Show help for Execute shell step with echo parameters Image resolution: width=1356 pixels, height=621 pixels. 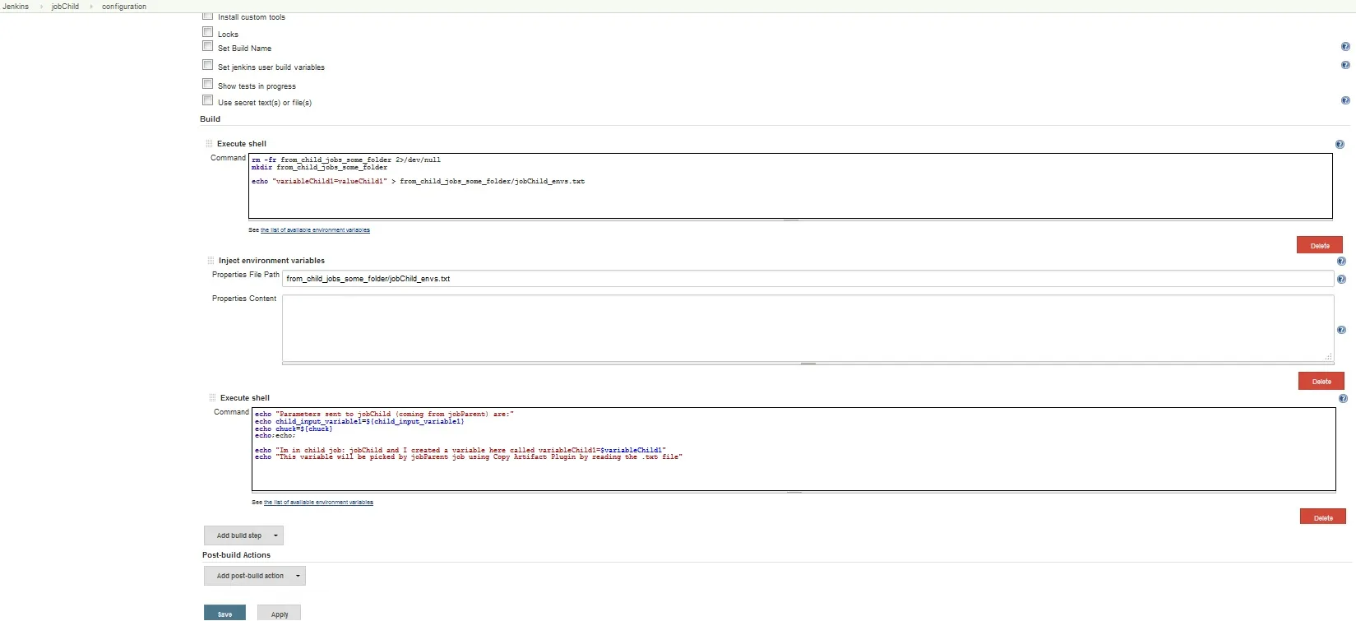[1343, 399]
